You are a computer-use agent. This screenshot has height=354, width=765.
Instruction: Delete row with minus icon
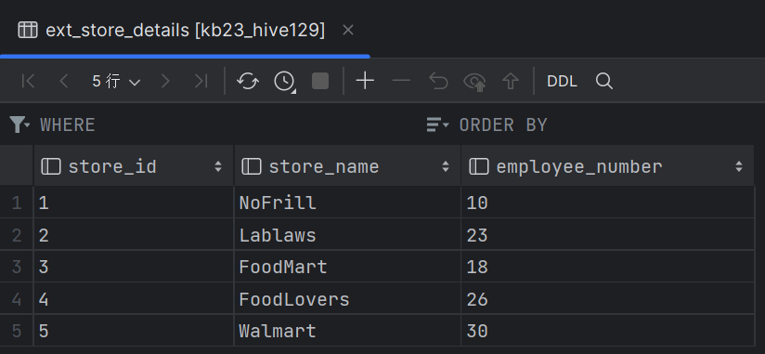401,81
